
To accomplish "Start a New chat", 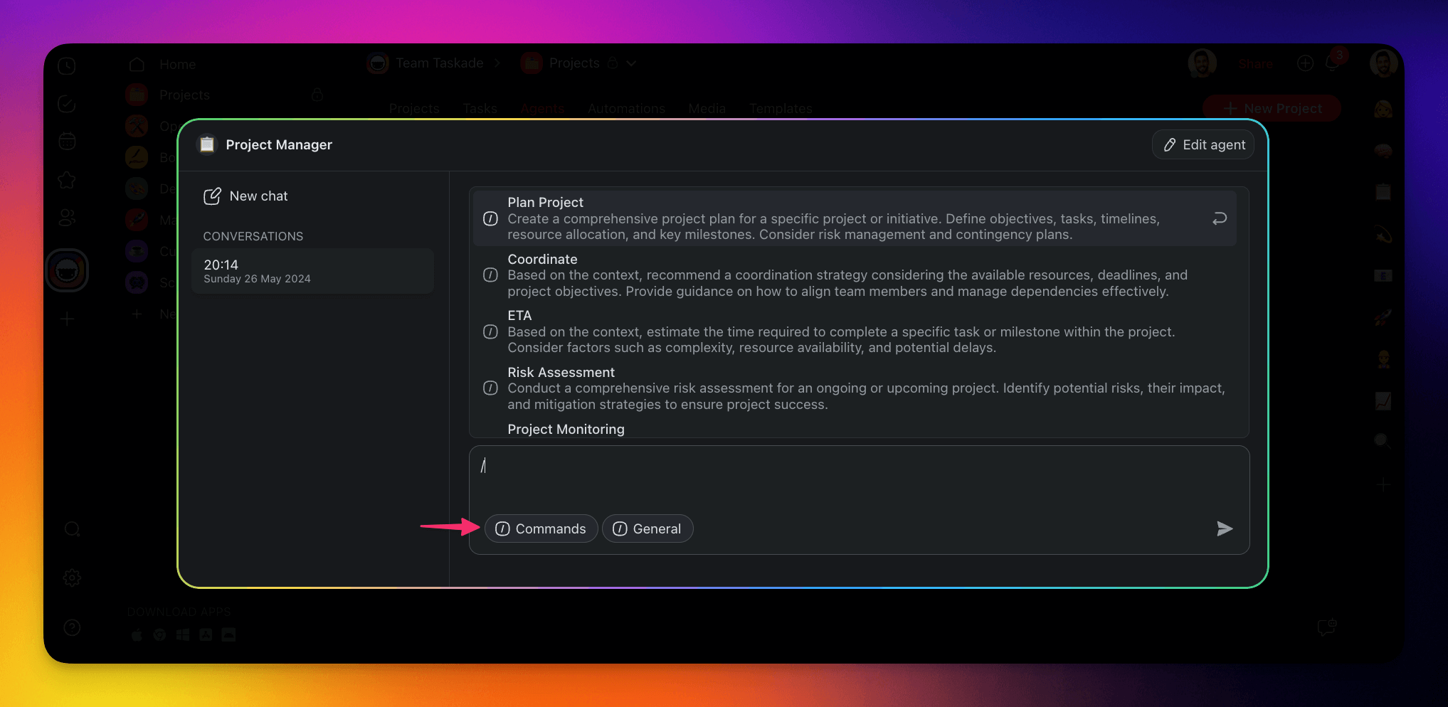I will pos(258,196).
